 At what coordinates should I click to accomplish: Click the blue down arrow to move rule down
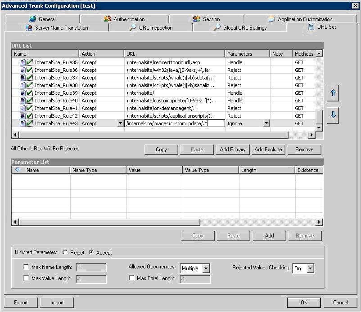click(333, 115)
